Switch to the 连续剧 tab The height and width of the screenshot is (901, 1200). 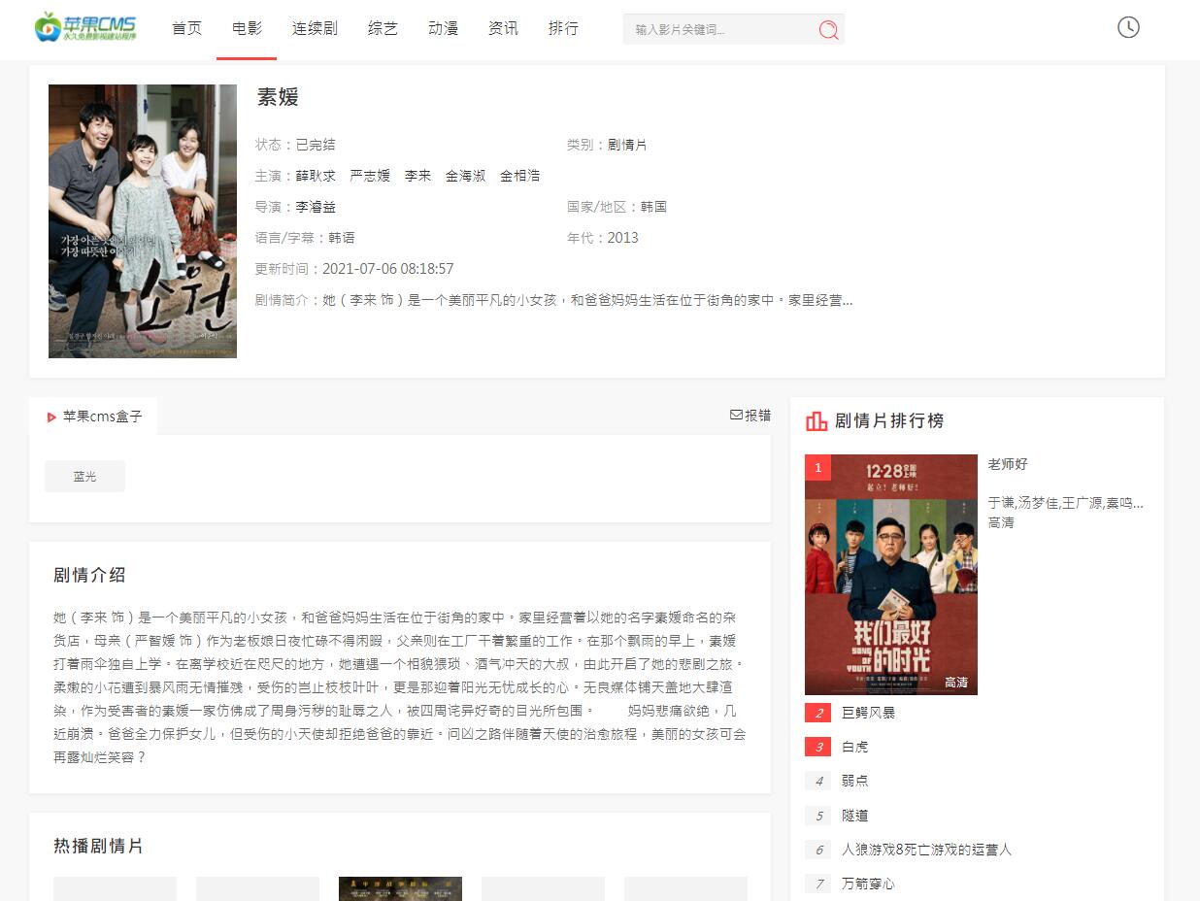314,28
